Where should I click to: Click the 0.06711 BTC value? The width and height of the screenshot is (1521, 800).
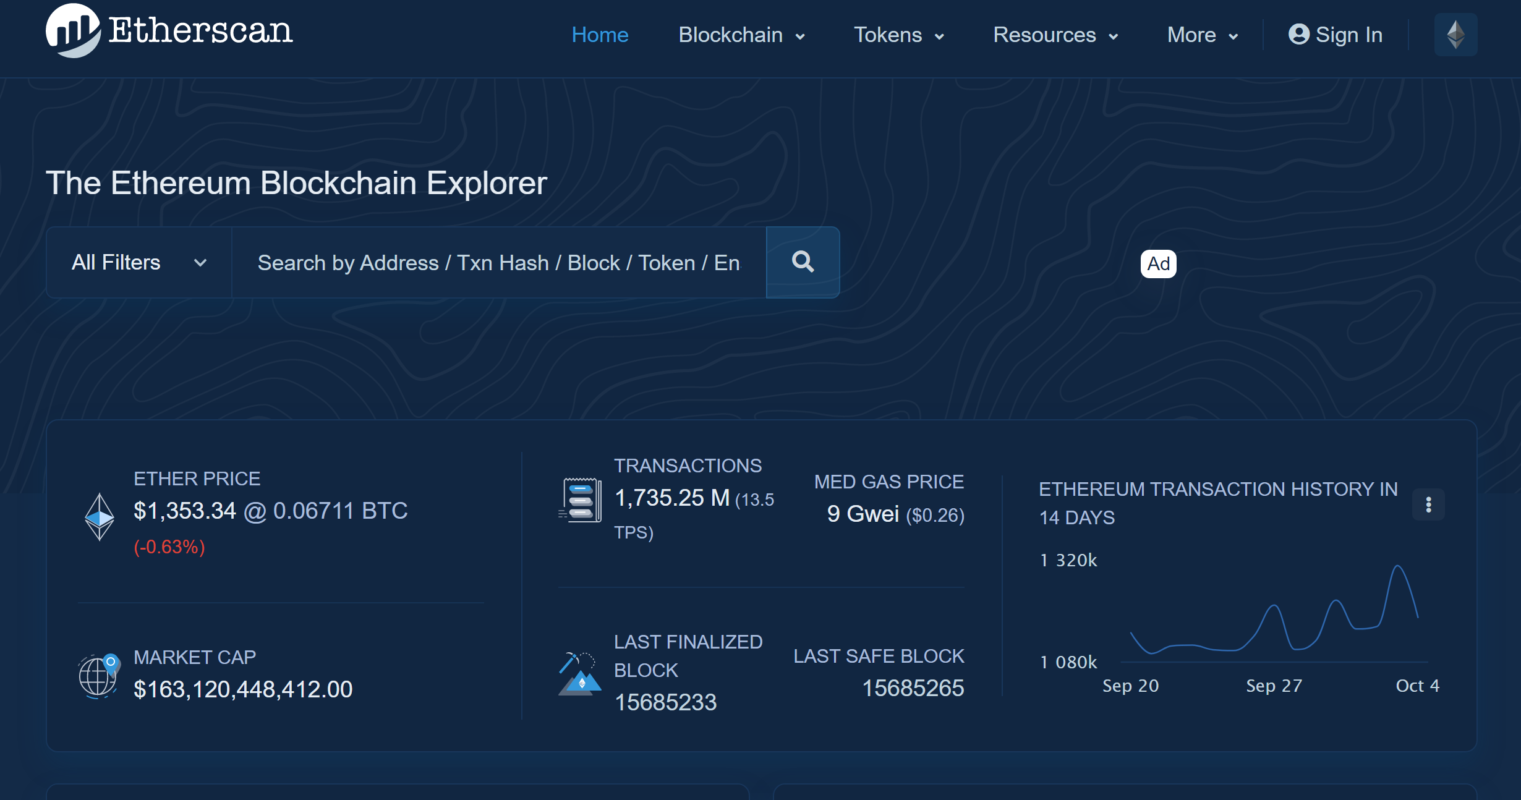click(x=340, y=511)
